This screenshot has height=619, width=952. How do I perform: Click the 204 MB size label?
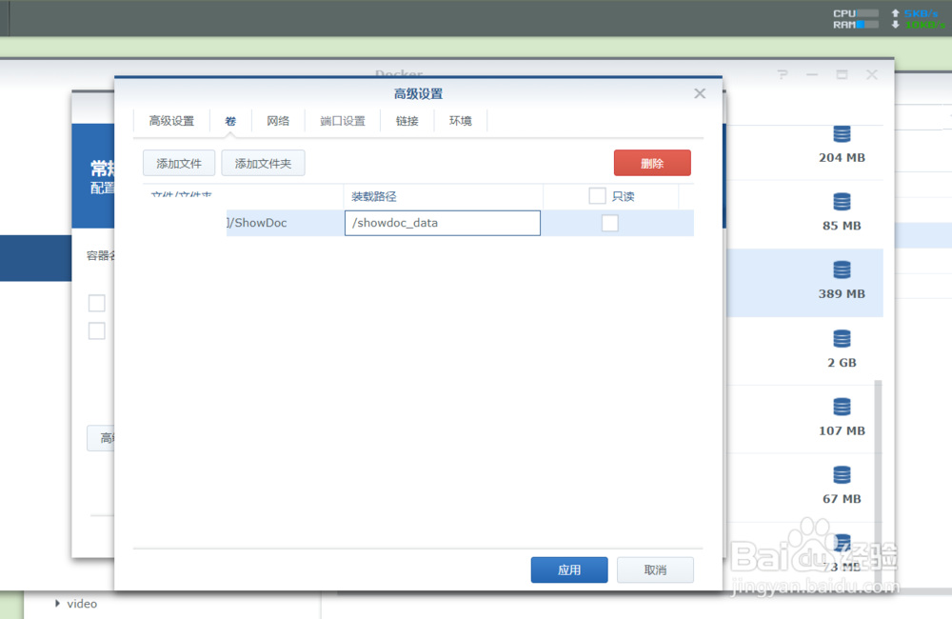click(842, 157)
